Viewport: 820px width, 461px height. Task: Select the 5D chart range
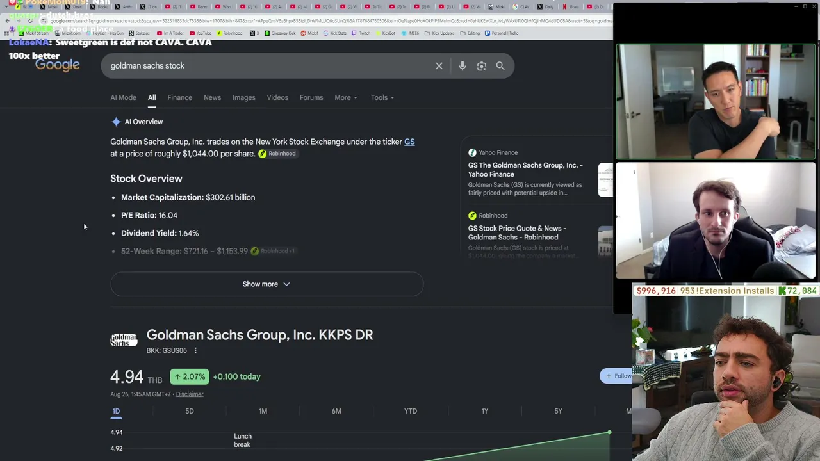click(x=190, y=411)
